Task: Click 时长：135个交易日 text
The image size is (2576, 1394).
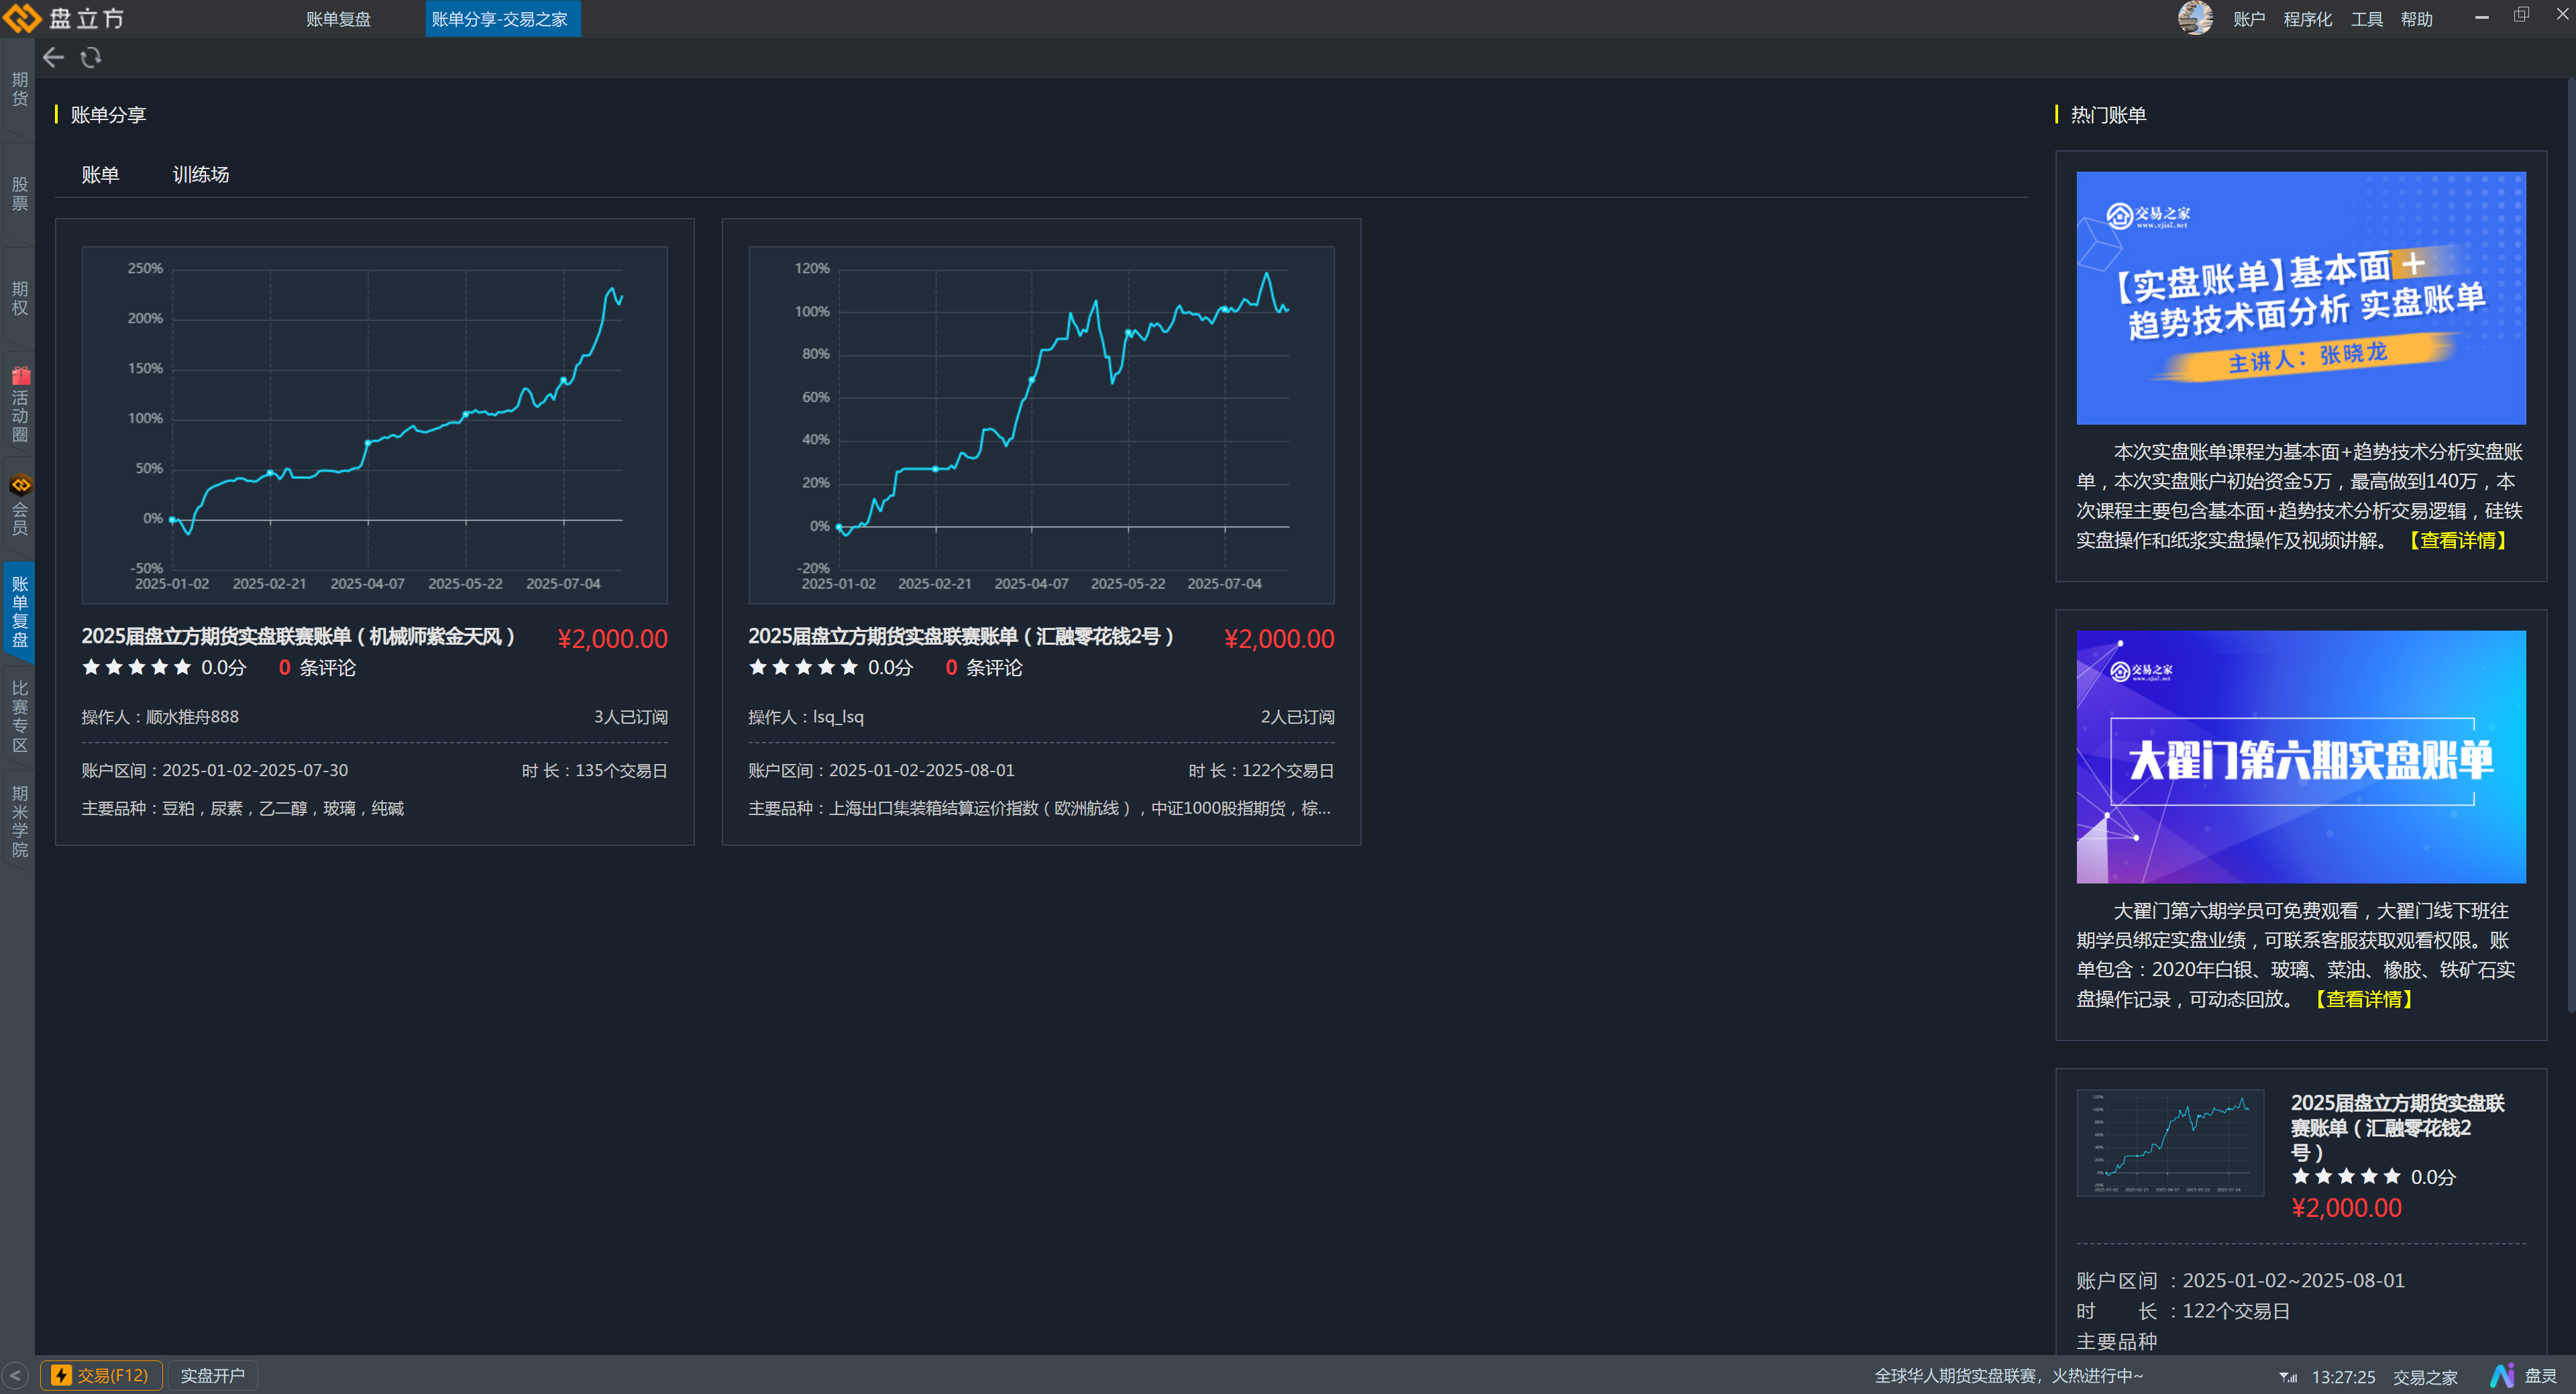Action: pos(594,771)
